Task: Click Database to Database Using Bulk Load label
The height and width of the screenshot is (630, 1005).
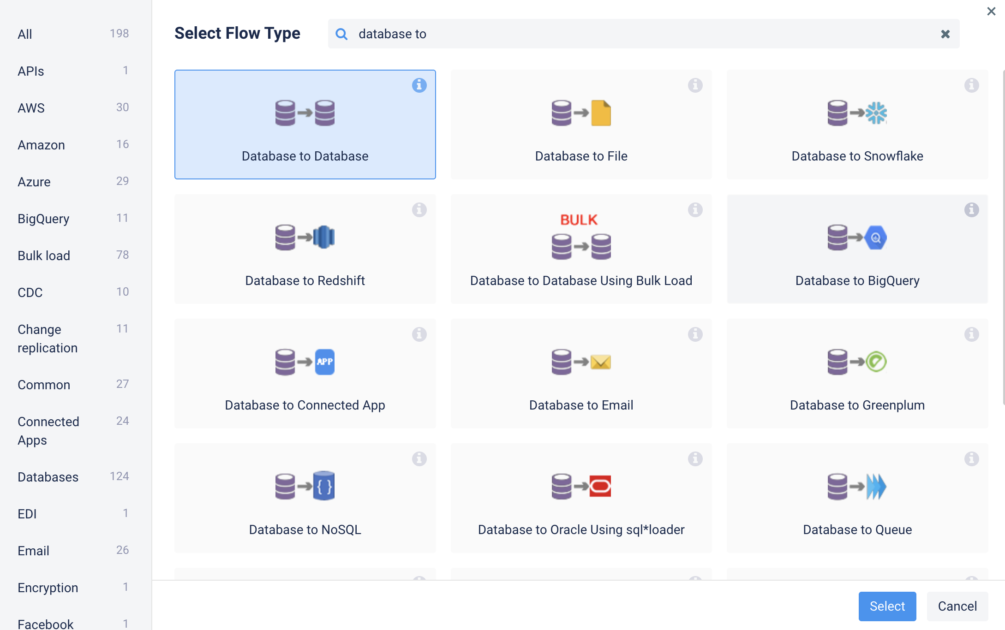Action: 581,281
